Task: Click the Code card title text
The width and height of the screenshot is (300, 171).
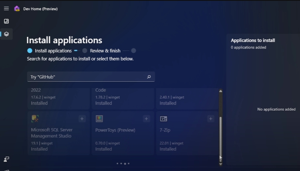Action: [101, 90]
